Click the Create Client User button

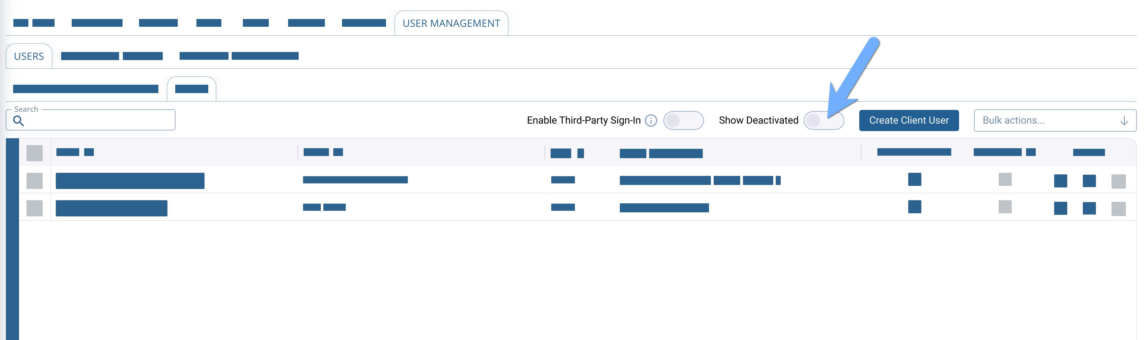(x=909, y=120)
